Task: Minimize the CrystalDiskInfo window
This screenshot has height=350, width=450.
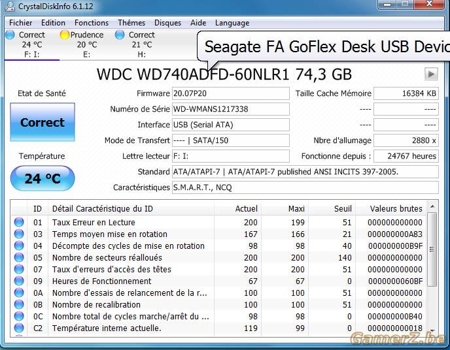Action: tap(387, 5)
